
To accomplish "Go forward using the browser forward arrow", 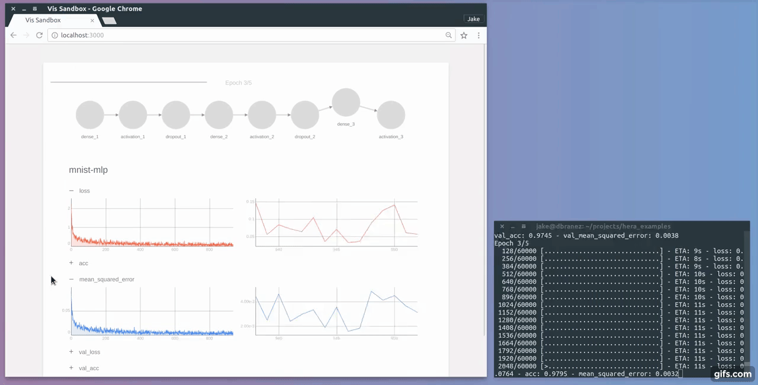I will (x=26, y=36).
